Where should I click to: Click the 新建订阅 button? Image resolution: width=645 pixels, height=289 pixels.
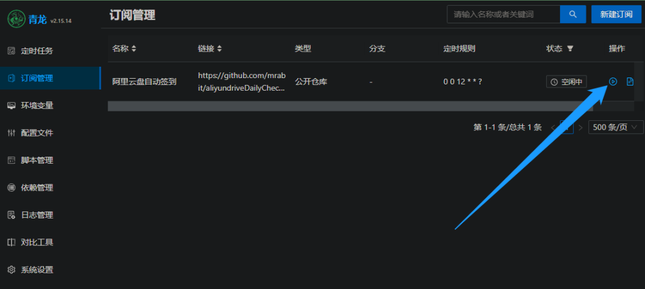(616, 14)
